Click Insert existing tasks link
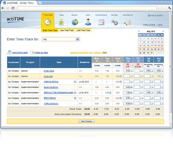Screen dimensions: 173x144 click(20, 53)
